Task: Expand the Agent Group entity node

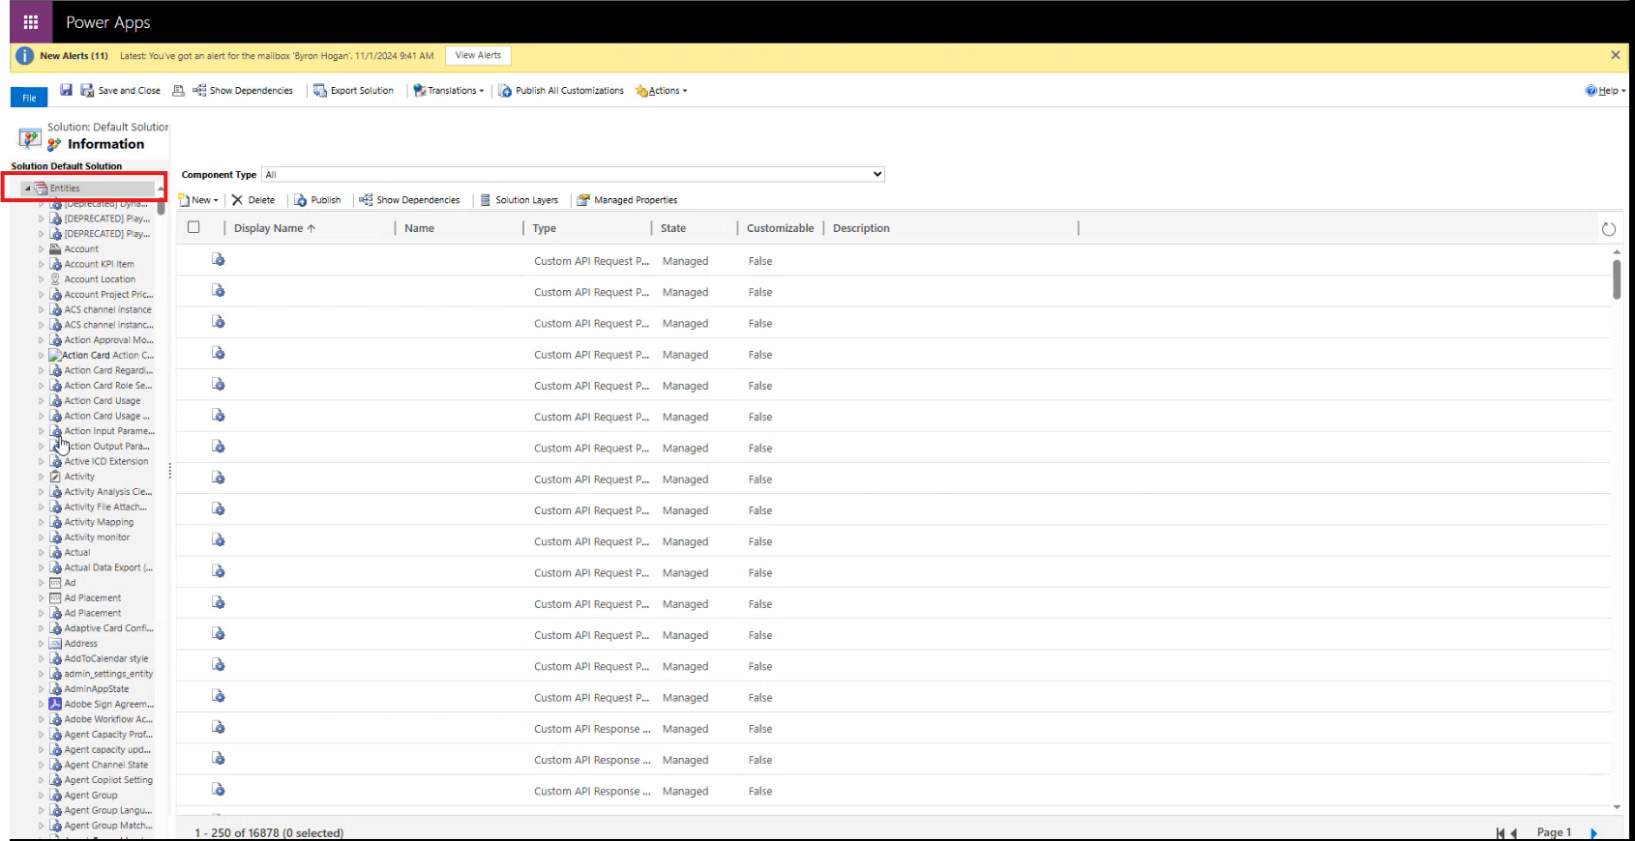Action: tap(41, 796)
